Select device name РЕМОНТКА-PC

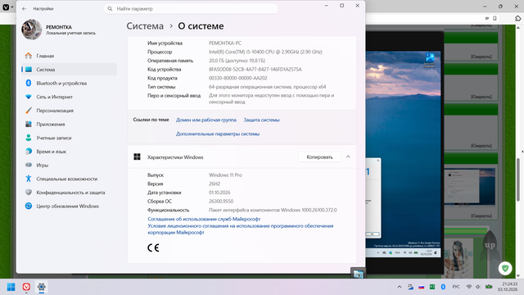pyautogui.click(x=225, y=43)
